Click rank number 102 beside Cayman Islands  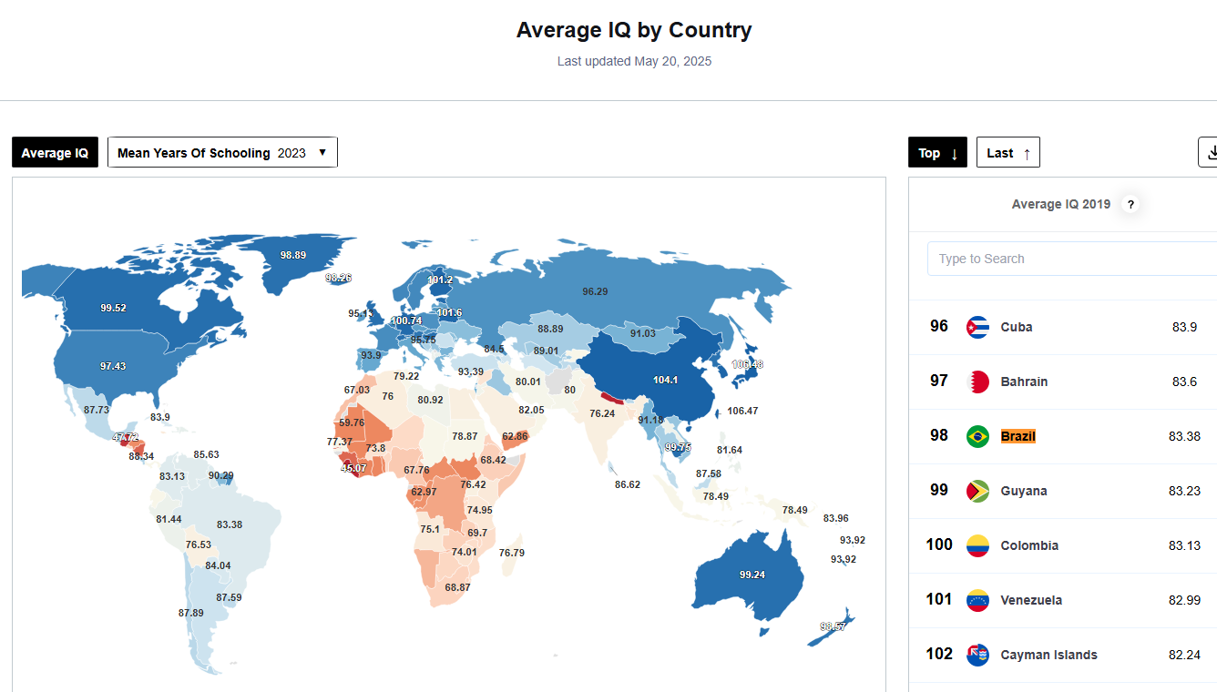tap(939, 654)
